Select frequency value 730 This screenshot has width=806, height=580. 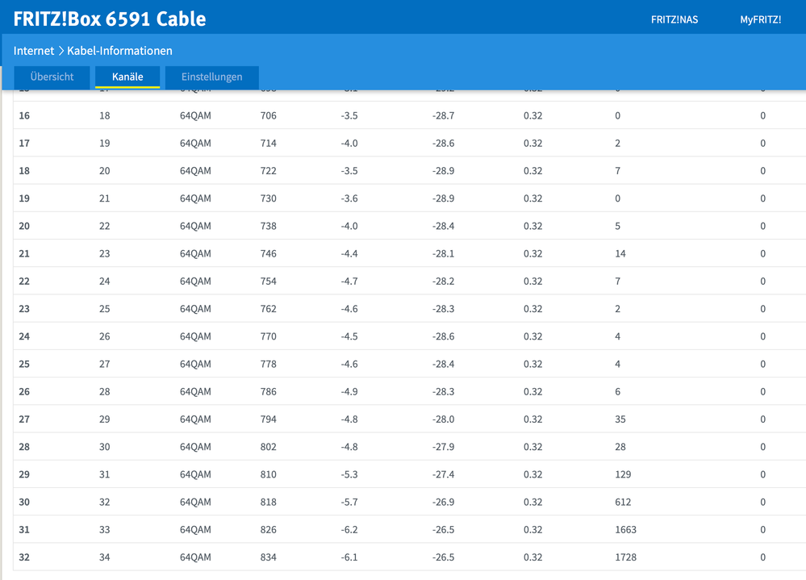click(x=269, y=198)
